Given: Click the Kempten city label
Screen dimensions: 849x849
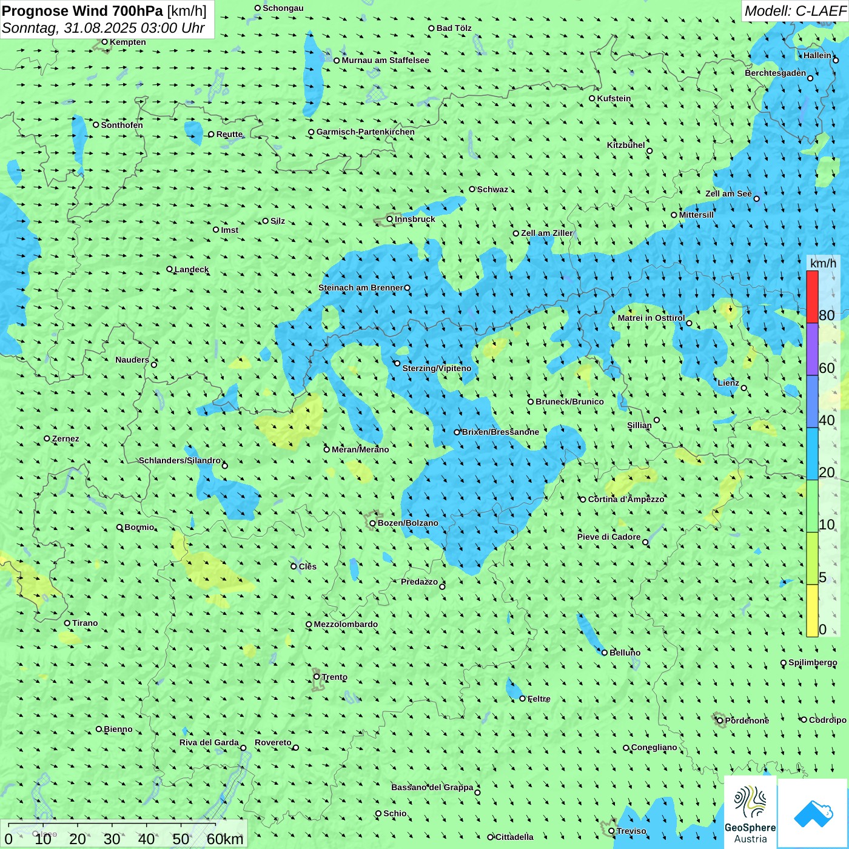Looking at the screenshot, I should point(128,42).
